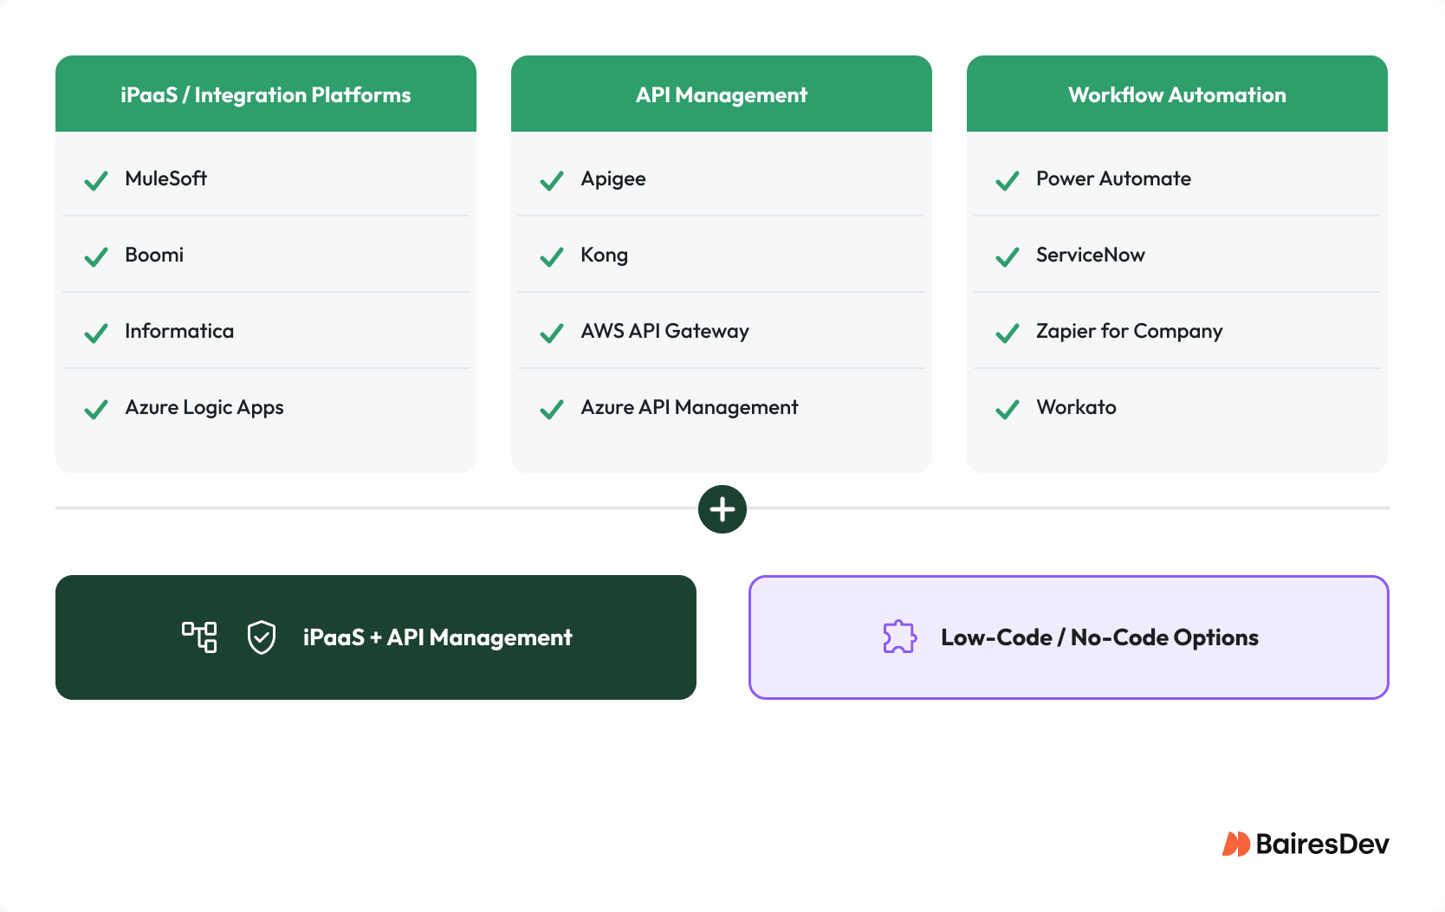Click the checkmark beside ServiceNow
This screenshot has height=912, width=1445.
(x=1008, y=256)
